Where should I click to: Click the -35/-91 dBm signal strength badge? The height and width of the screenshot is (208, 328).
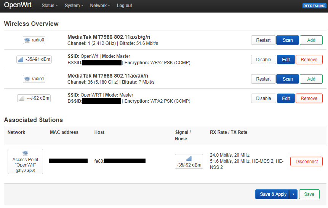tap(34, 59)
